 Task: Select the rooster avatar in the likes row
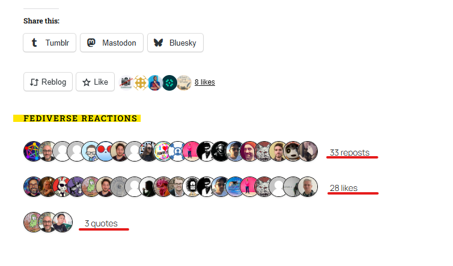tap(163, 187)
